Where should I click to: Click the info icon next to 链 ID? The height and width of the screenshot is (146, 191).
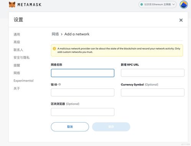pos(60,84)
